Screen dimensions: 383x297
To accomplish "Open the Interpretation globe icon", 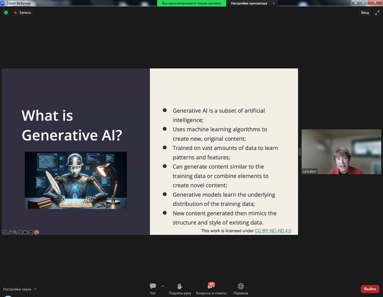I will tap(241, 287).
